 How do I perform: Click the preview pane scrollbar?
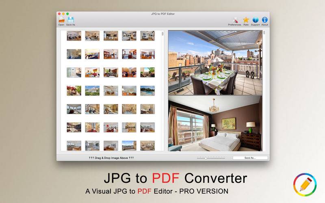pyautogui.click(x=264, y=32)
